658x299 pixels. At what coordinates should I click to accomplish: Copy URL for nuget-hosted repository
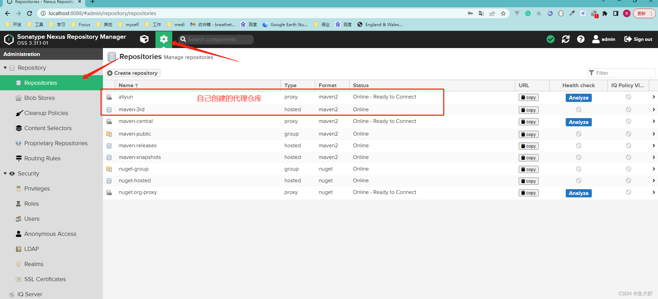pos(528,181)
